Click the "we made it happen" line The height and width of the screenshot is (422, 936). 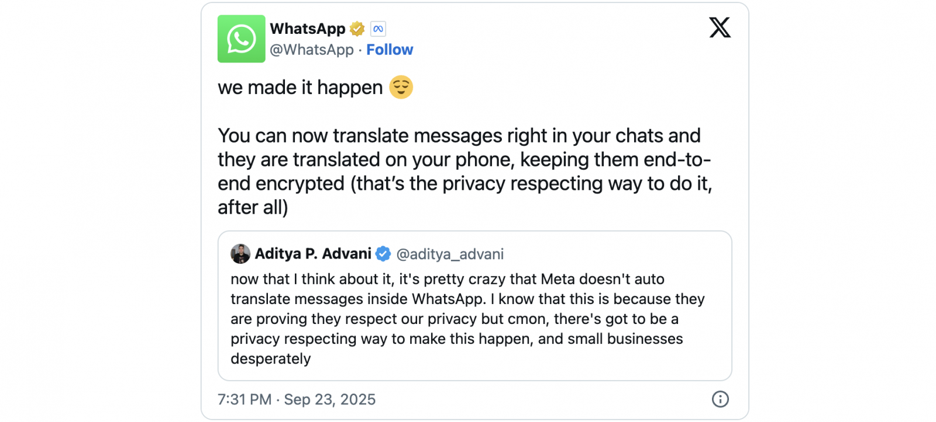[300, 88]
